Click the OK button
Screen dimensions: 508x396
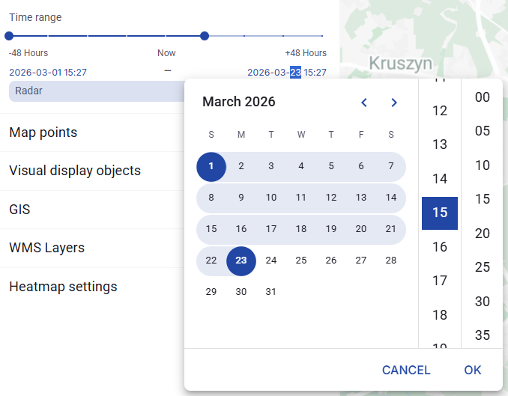click(472, 370)
